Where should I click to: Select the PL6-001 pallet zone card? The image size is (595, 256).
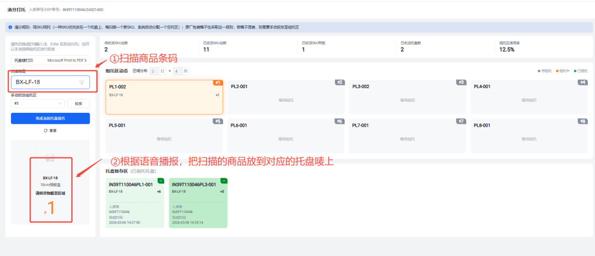point(286,136)
